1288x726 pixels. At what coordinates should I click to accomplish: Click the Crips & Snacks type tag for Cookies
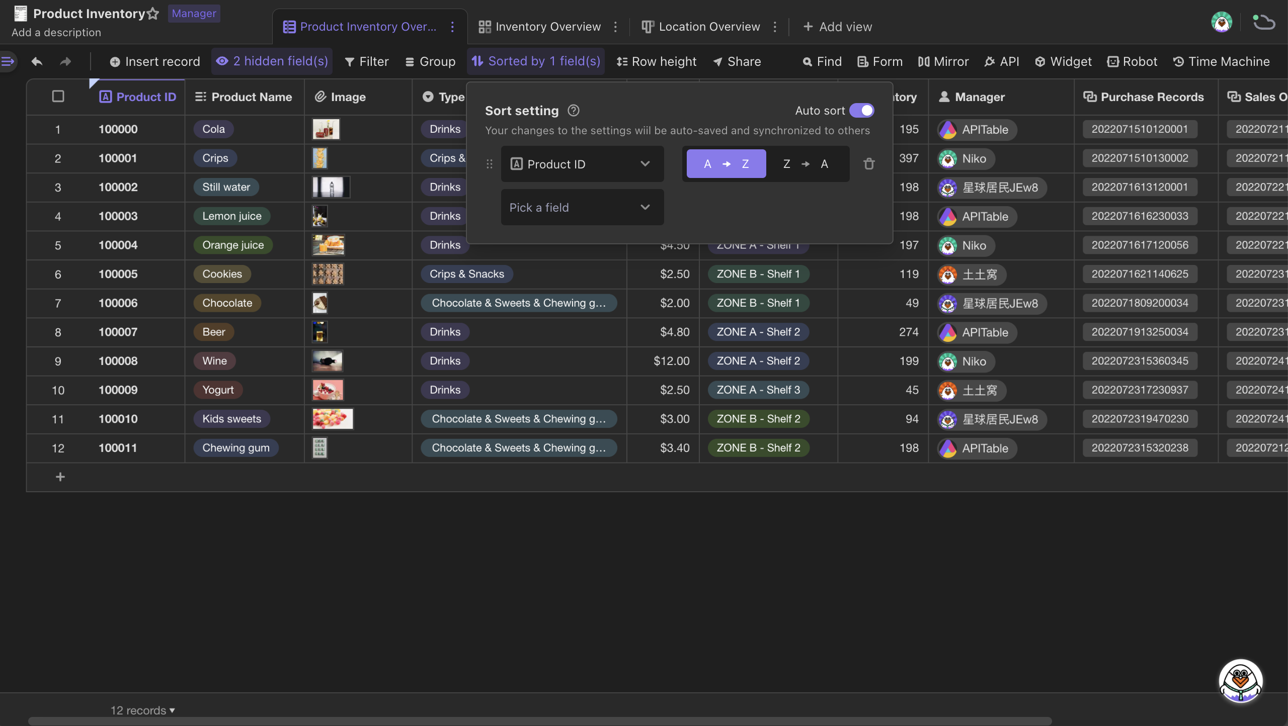[x=466, y=274]
